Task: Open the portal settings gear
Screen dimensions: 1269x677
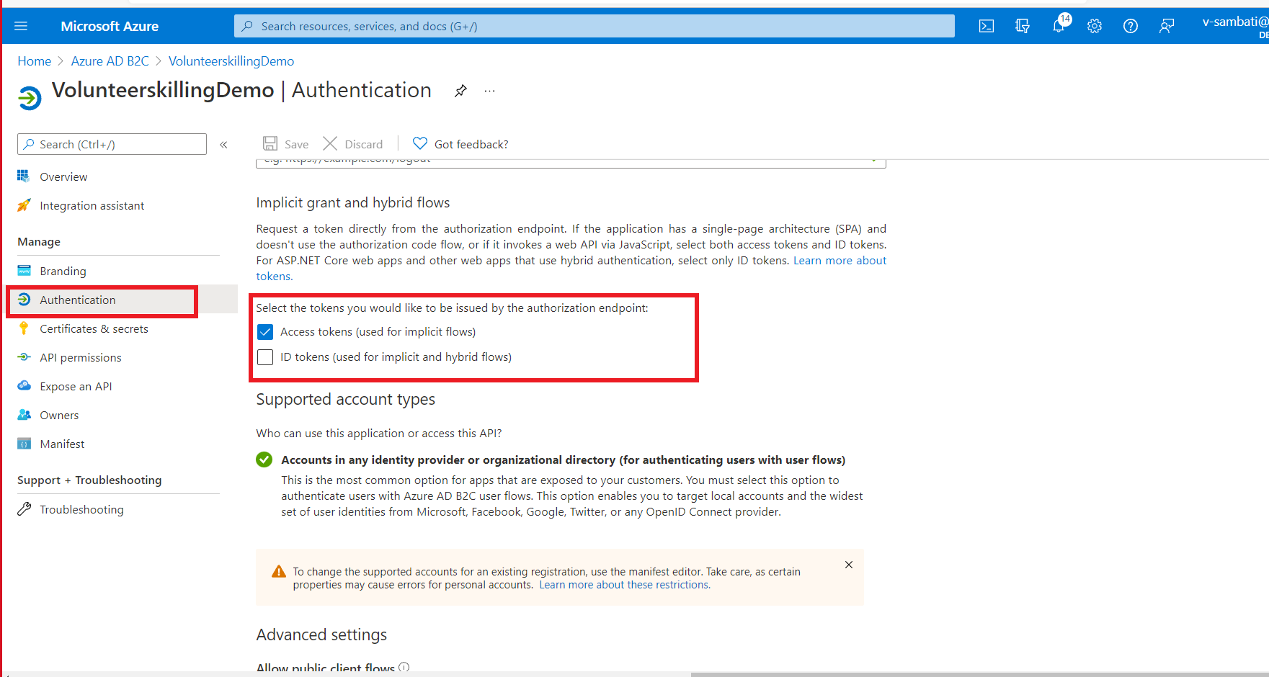Action: pos(1095,26)
